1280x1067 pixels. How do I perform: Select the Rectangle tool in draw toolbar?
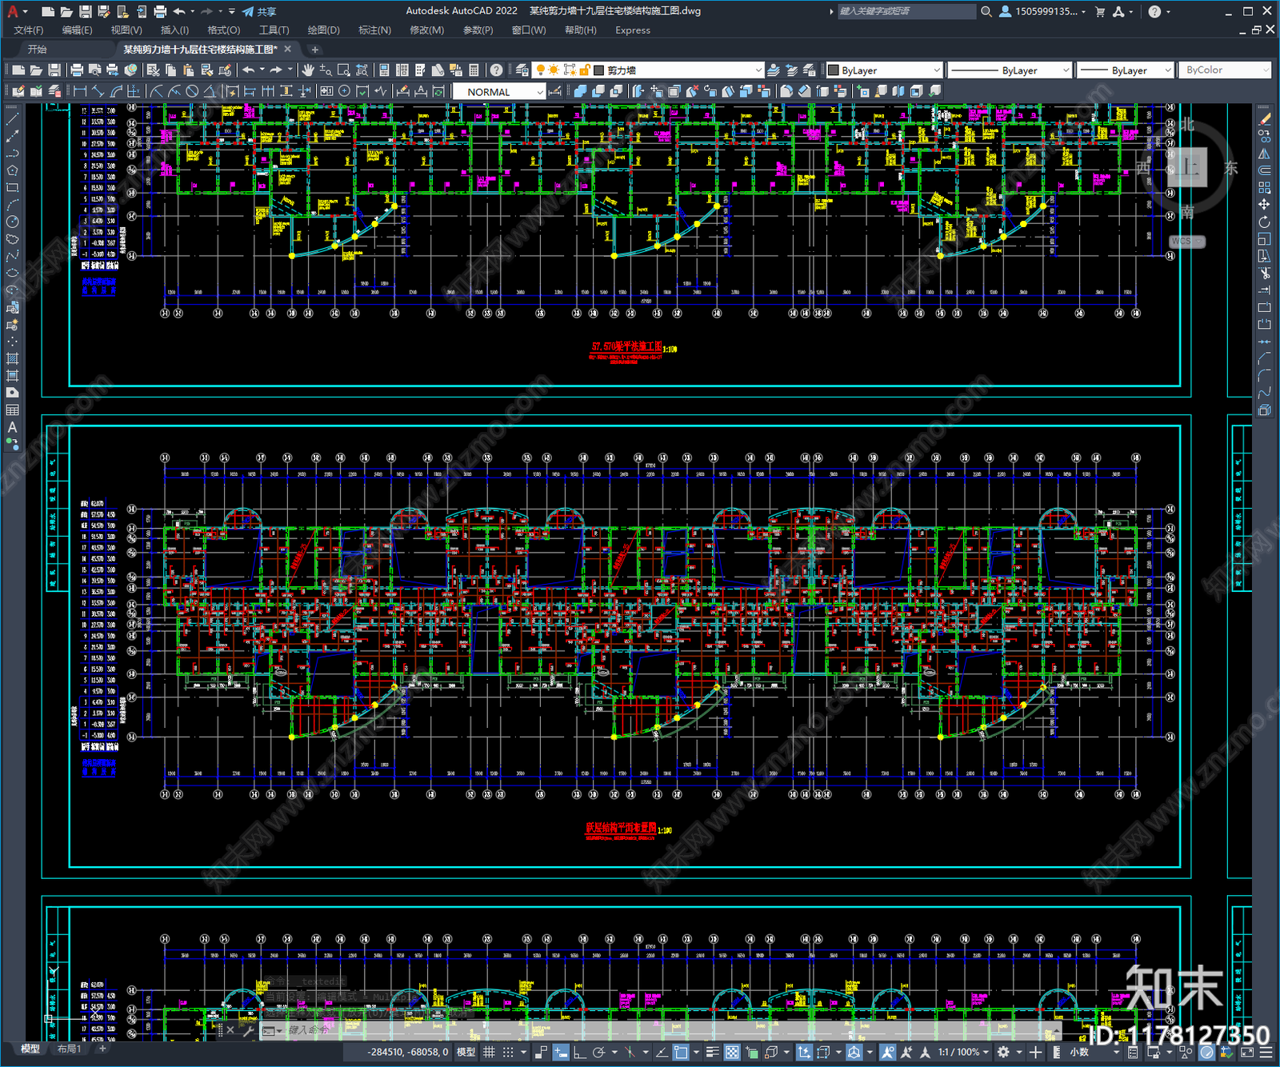[x=12, y=188]
